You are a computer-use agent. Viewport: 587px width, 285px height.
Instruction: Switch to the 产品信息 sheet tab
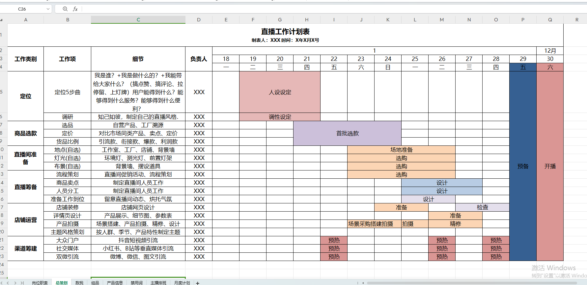(115, 283)
